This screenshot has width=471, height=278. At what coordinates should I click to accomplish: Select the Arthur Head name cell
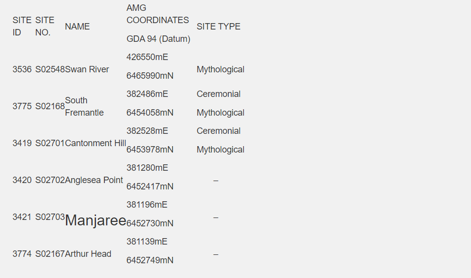(x=88, y=254)
